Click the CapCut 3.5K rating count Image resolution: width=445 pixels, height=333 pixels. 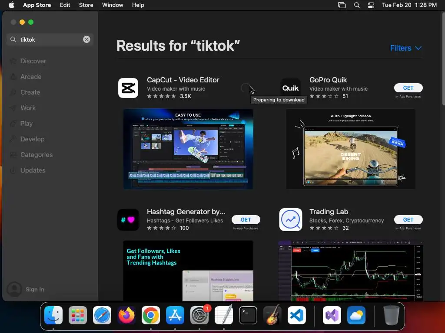[x=185, y=96]
